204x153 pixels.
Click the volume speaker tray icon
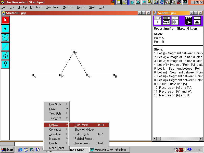pyautogui.click(x=185, y=150)
